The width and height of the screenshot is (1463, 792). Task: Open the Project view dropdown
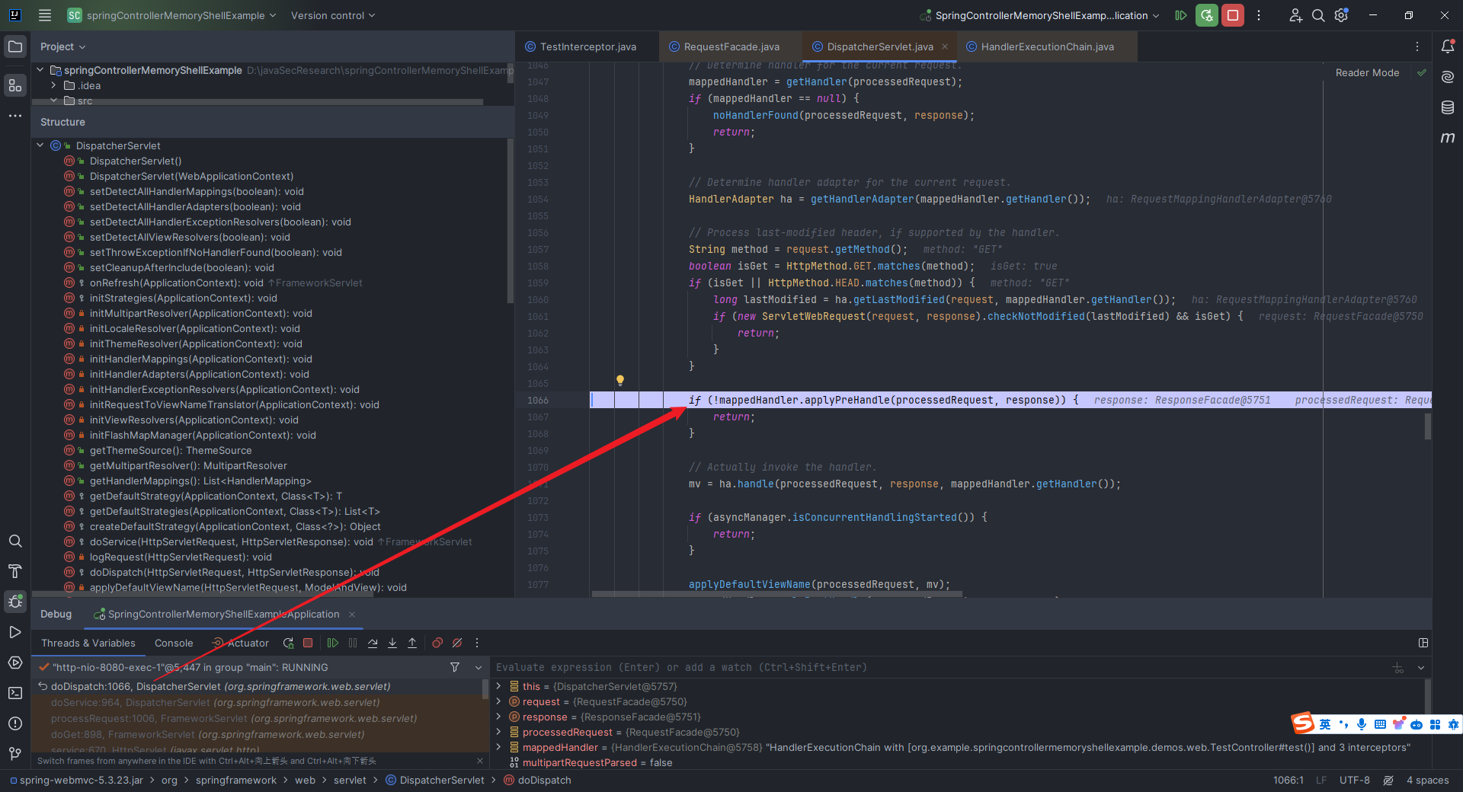point(62,46)
